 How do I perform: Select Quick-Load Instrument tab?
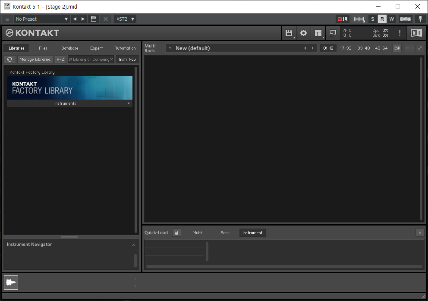252,233
